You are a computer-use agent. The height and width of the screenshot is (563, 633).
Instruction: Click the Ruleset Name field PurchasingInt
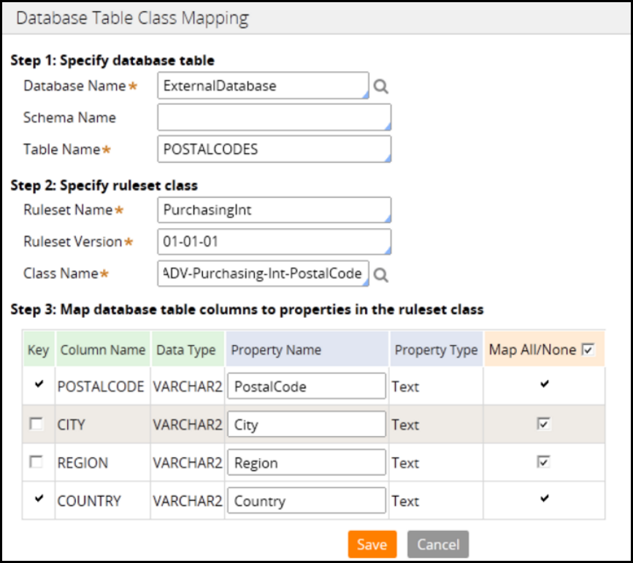274,210
